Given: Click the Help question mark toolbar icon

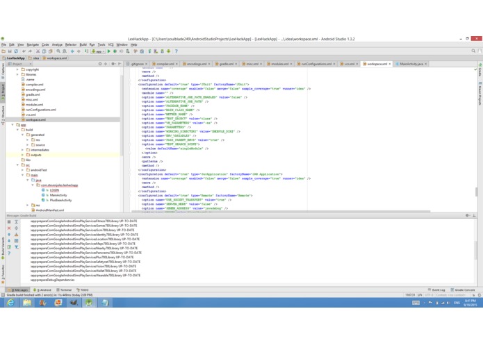Looking at the screenshot, I should 177,51.
